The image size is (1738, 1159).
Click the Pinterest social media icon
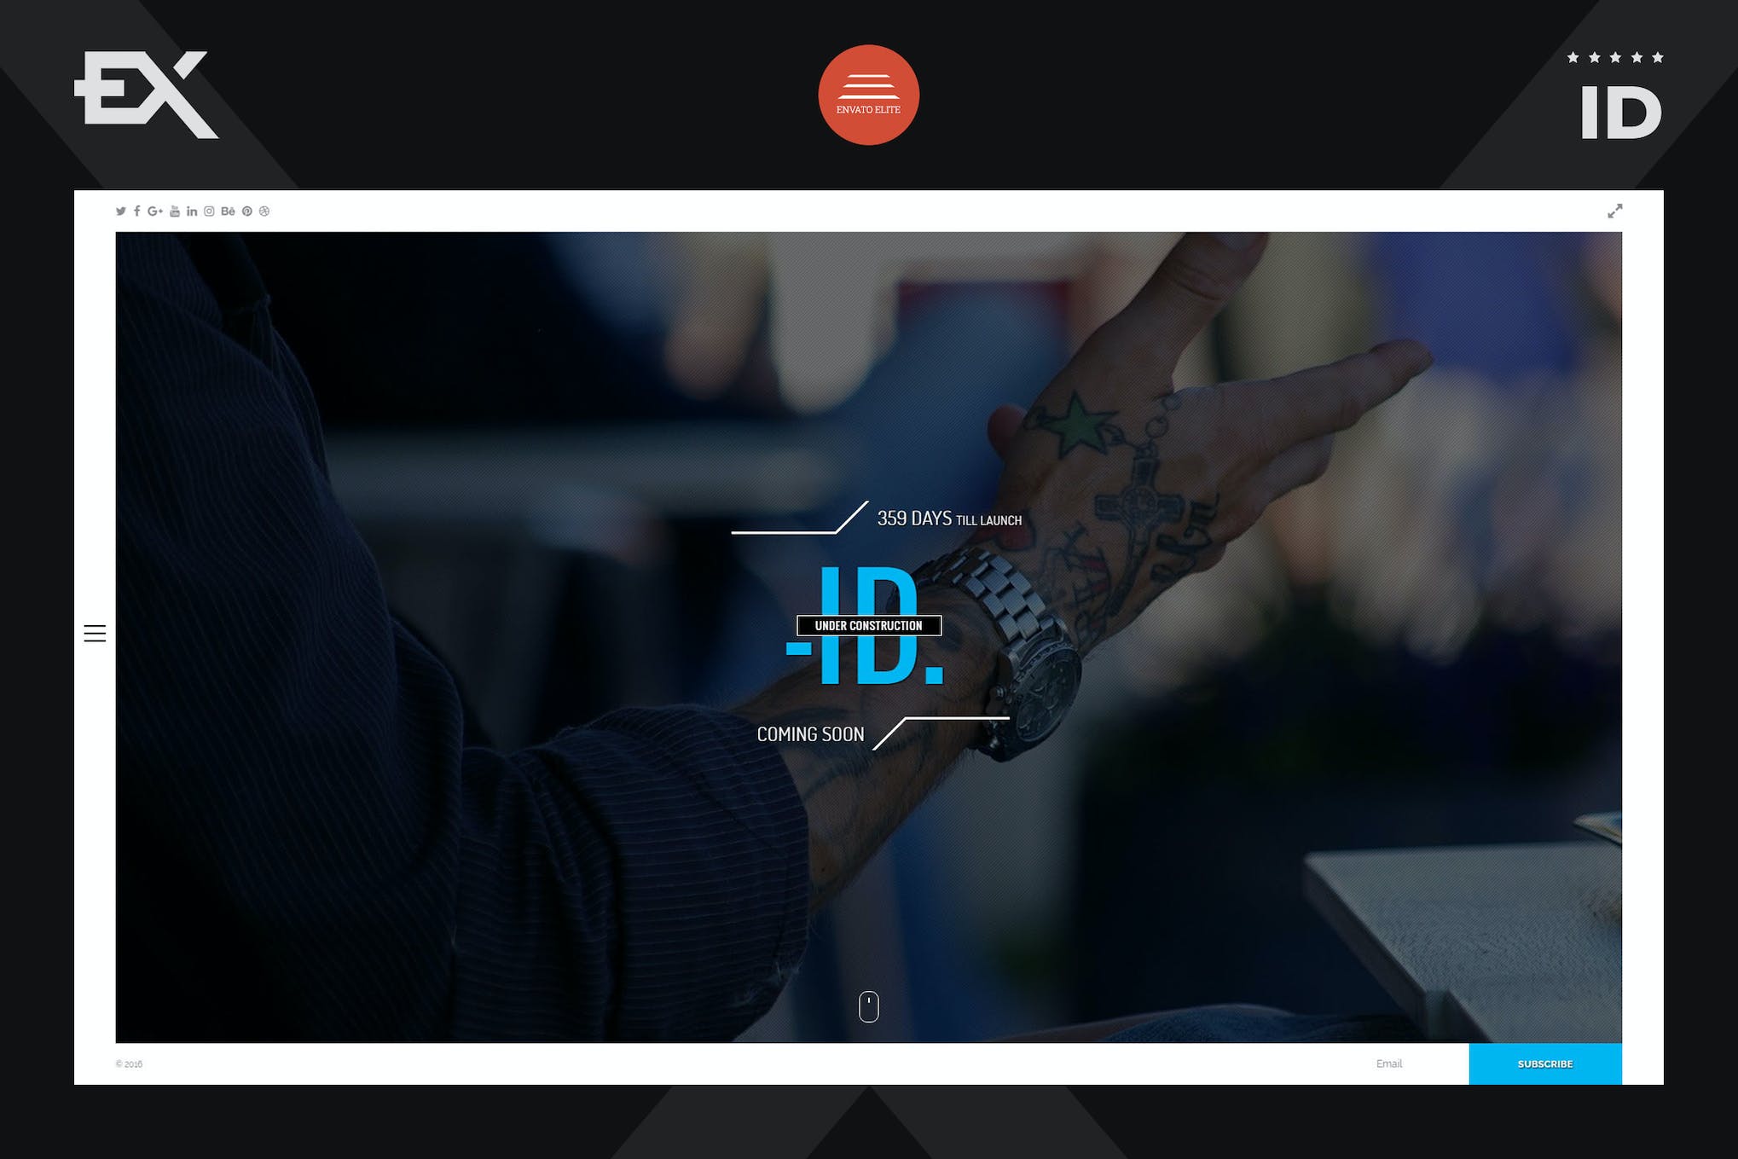pyautogui.click(x=248, y=212)
